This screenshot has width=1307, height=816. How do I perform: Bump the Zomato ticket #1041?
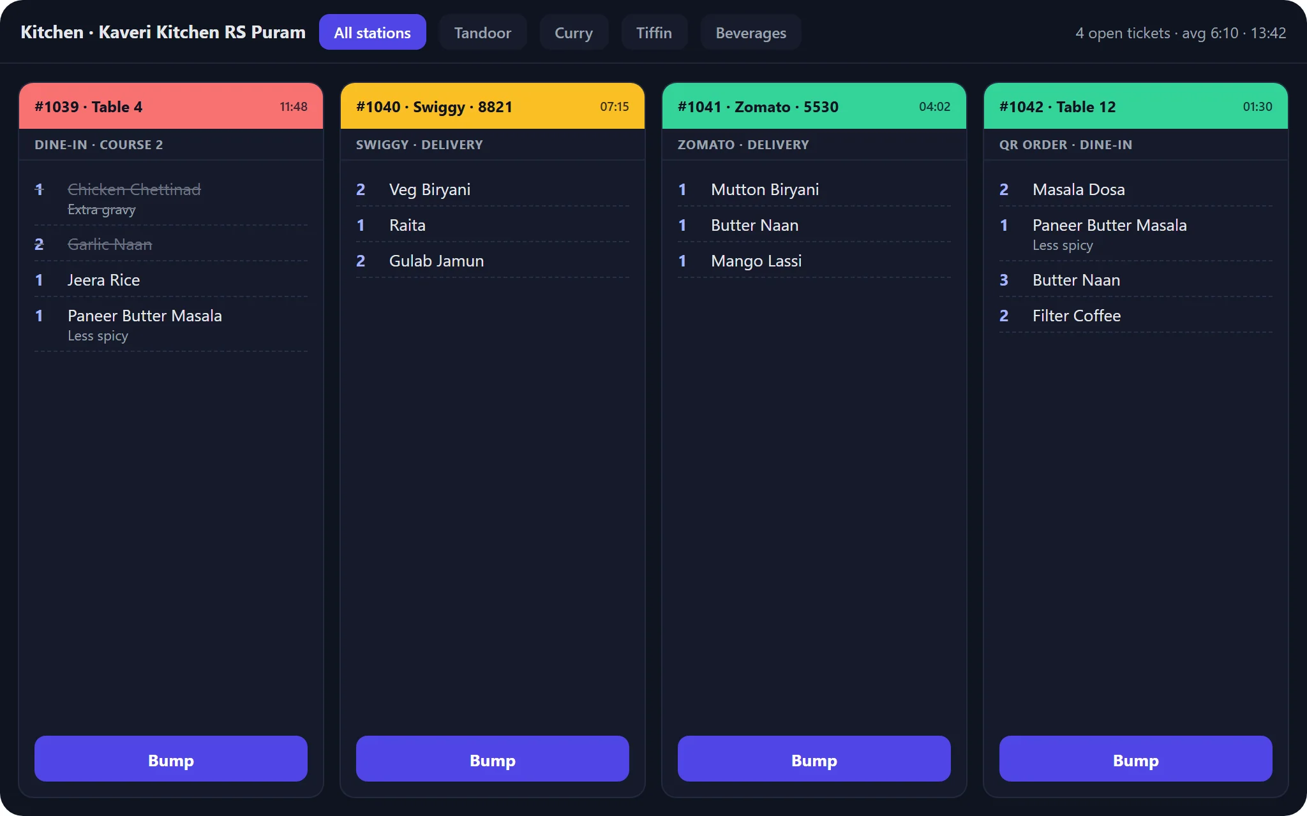click(x=814, y=759)
